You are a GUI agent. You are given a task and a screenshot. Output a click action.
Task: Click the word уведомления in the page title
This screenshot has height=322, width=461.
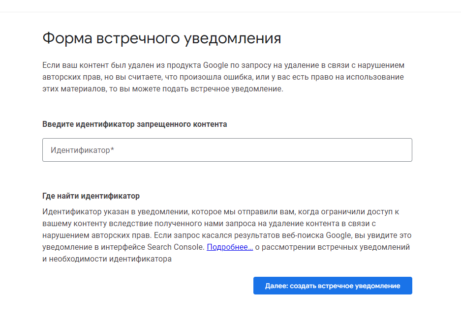[x=233, y=39]
